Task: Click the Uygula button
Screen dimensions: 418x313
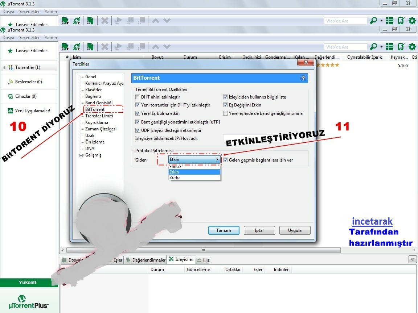Action: (295, 230)
